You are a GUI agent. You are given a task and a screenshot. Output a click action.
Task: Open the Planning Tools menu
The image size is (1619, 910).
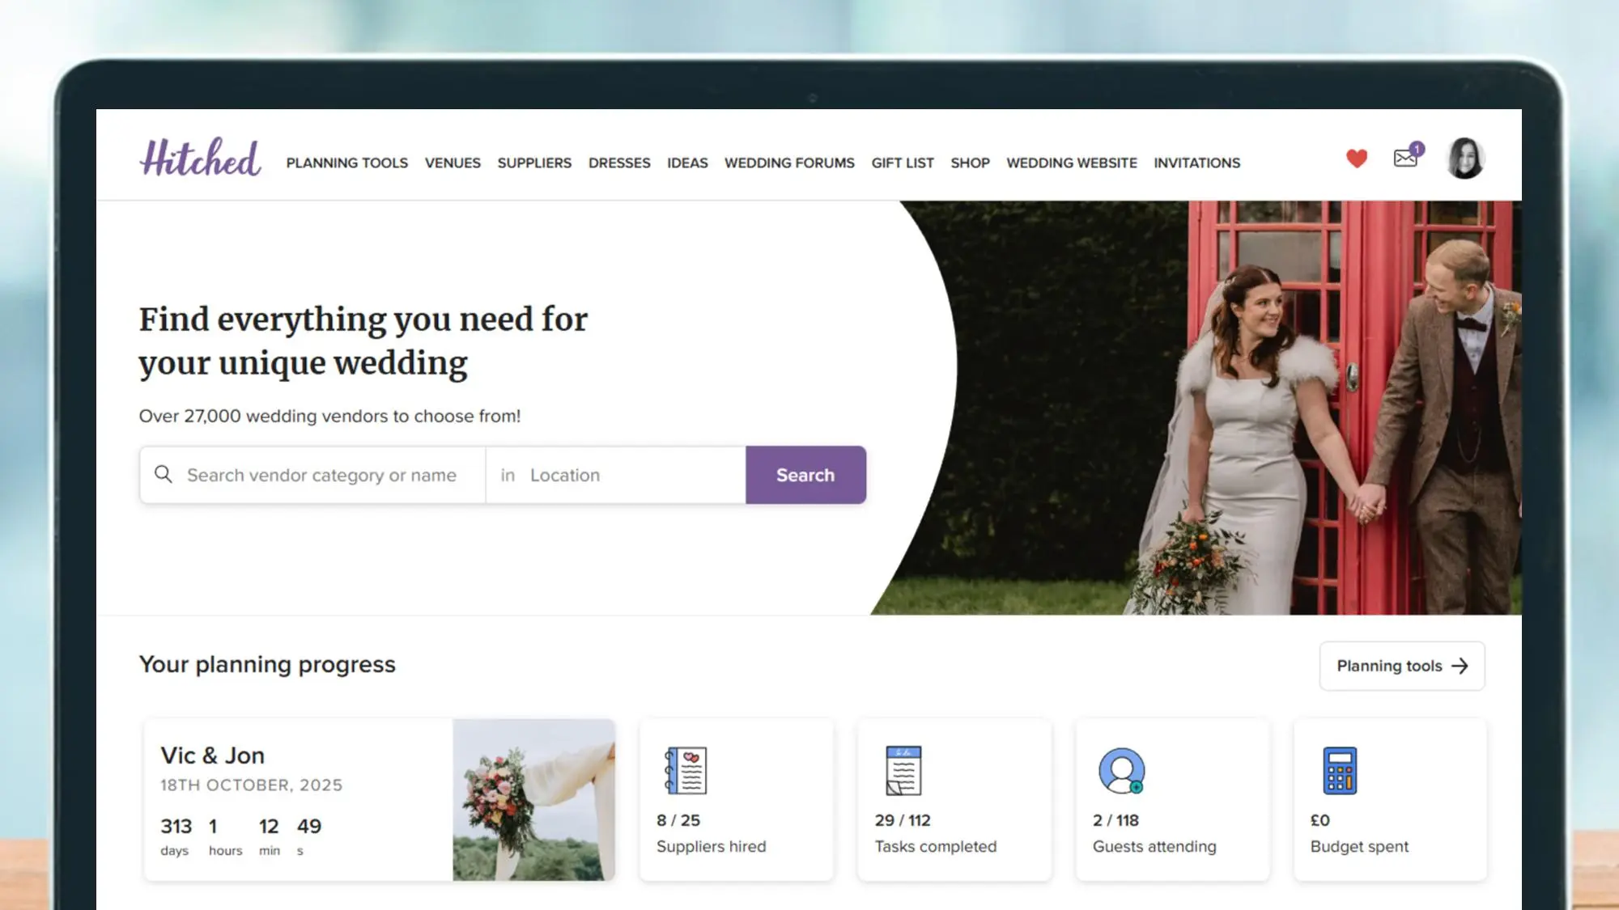(x=346, y=163)
